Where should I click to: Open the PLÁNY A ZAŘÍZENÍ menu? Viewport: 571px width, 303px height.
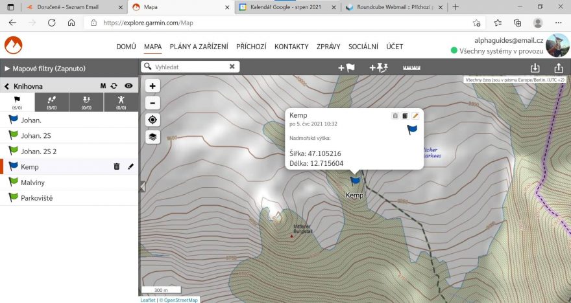[199, 47]
